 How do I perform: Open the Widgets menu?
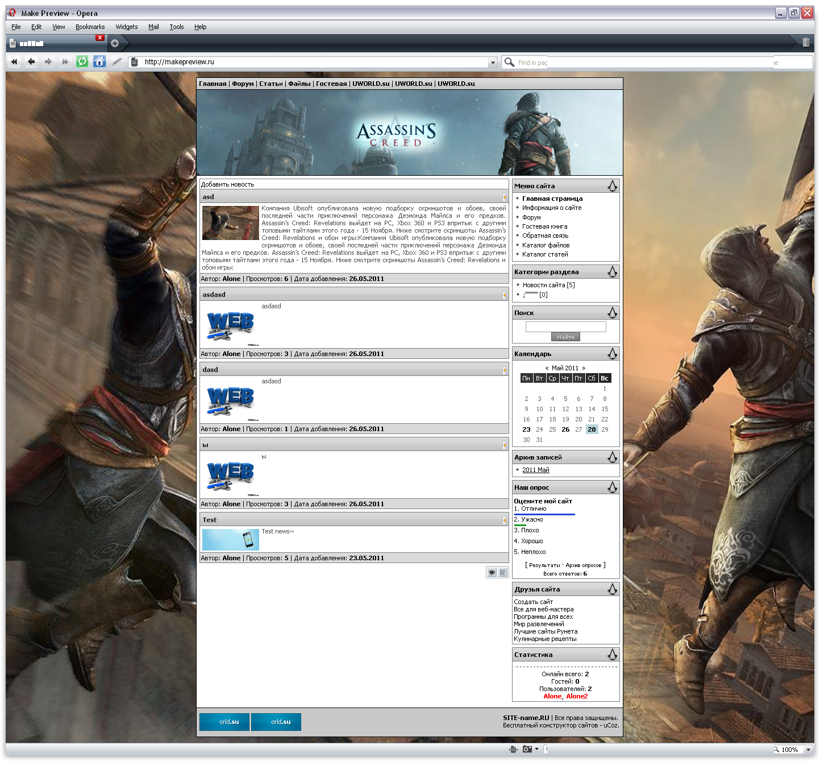click(x=126, y=27)
